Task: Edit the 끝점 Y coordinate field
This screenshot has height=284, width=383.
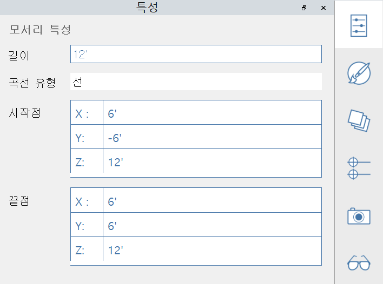Action: click(212, 225)
